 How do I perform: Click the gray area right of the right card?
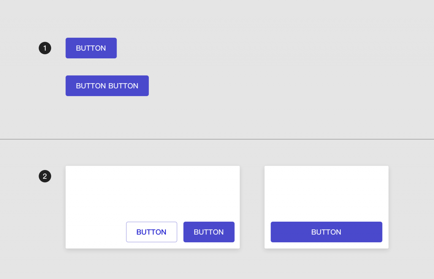(410, 207)
